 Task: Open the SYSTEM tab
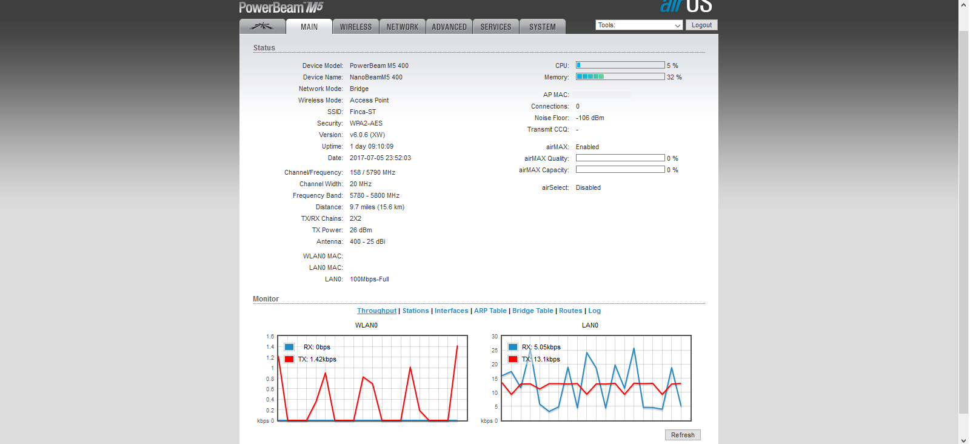(x=542, y=27)
